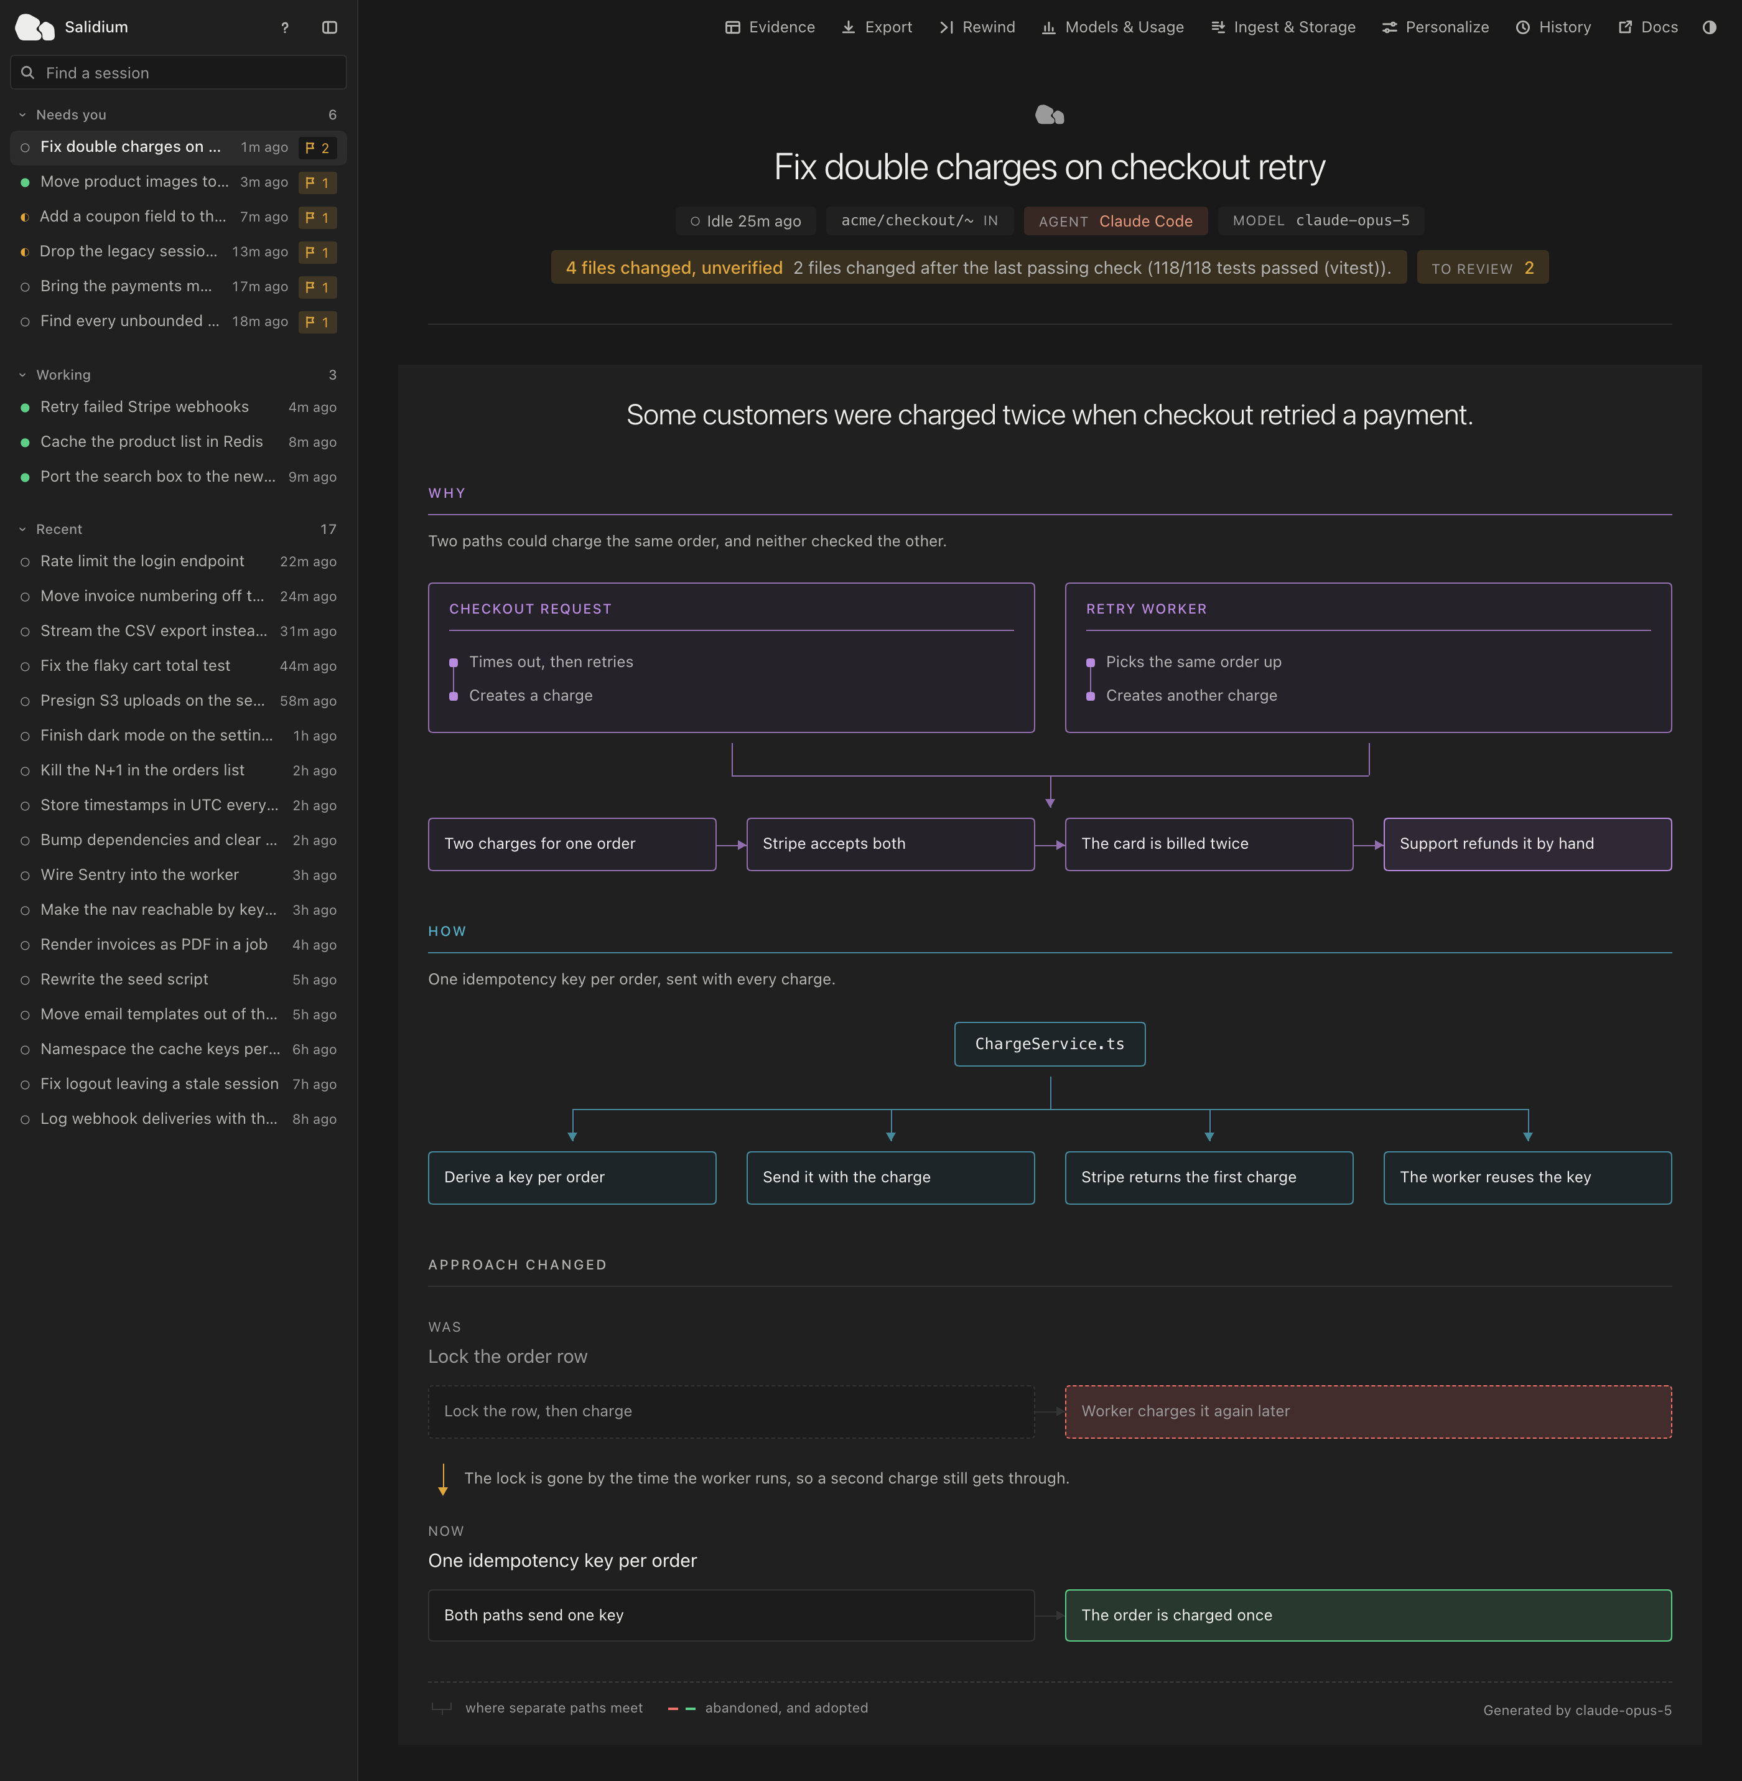Open the Export menu

coord(877,27)
